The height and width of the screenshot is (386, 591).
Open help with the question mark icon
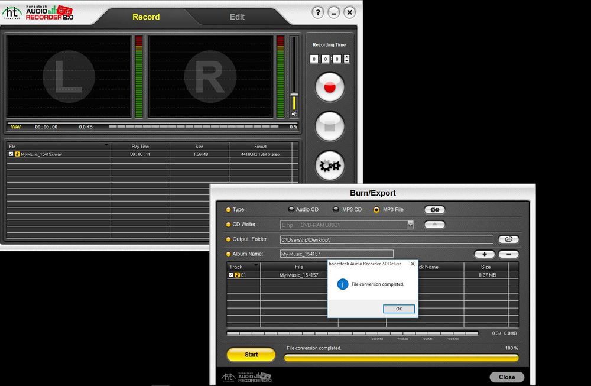tap(318, 12)
